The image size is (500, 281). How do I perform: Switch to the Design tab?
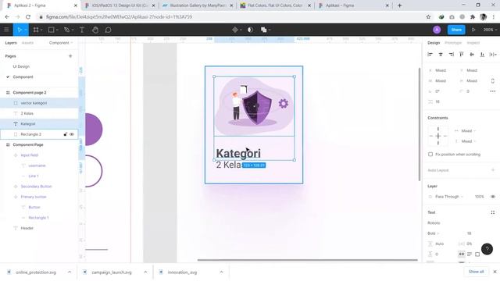coord(434,43)
